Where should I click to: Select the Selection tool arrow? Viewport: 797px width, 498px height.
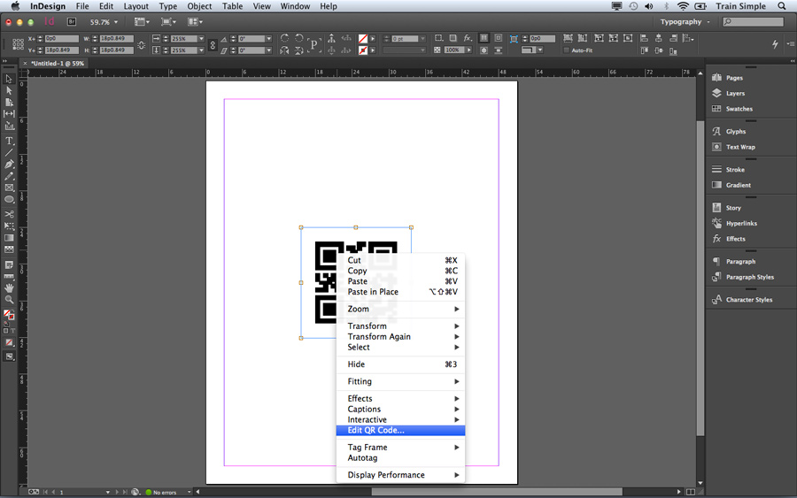(x=9, y=79)
